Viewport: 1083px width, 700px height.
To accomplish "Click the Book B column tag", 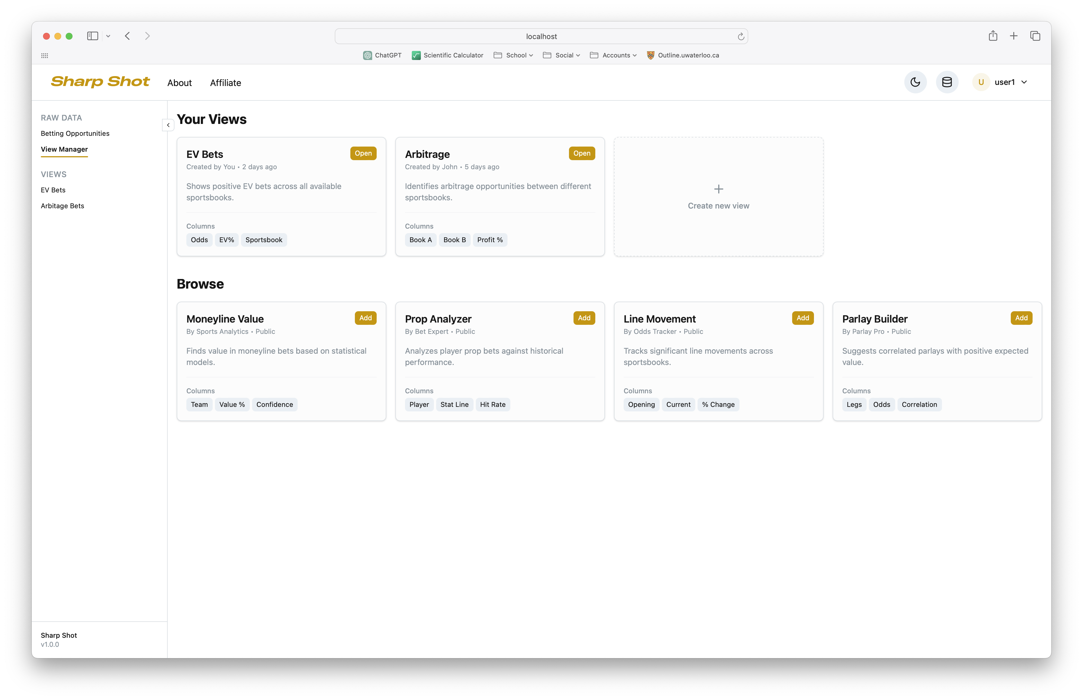I will (454, 240).
